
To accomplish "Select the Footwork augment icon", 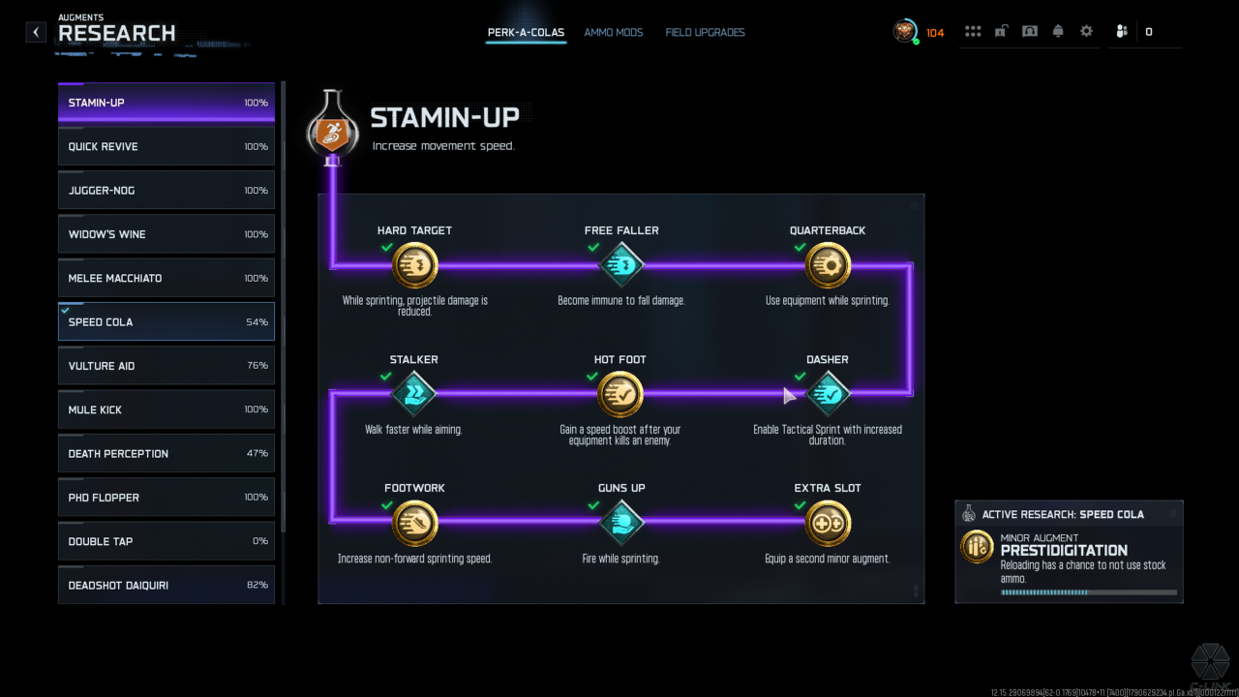I will point(415,523).
